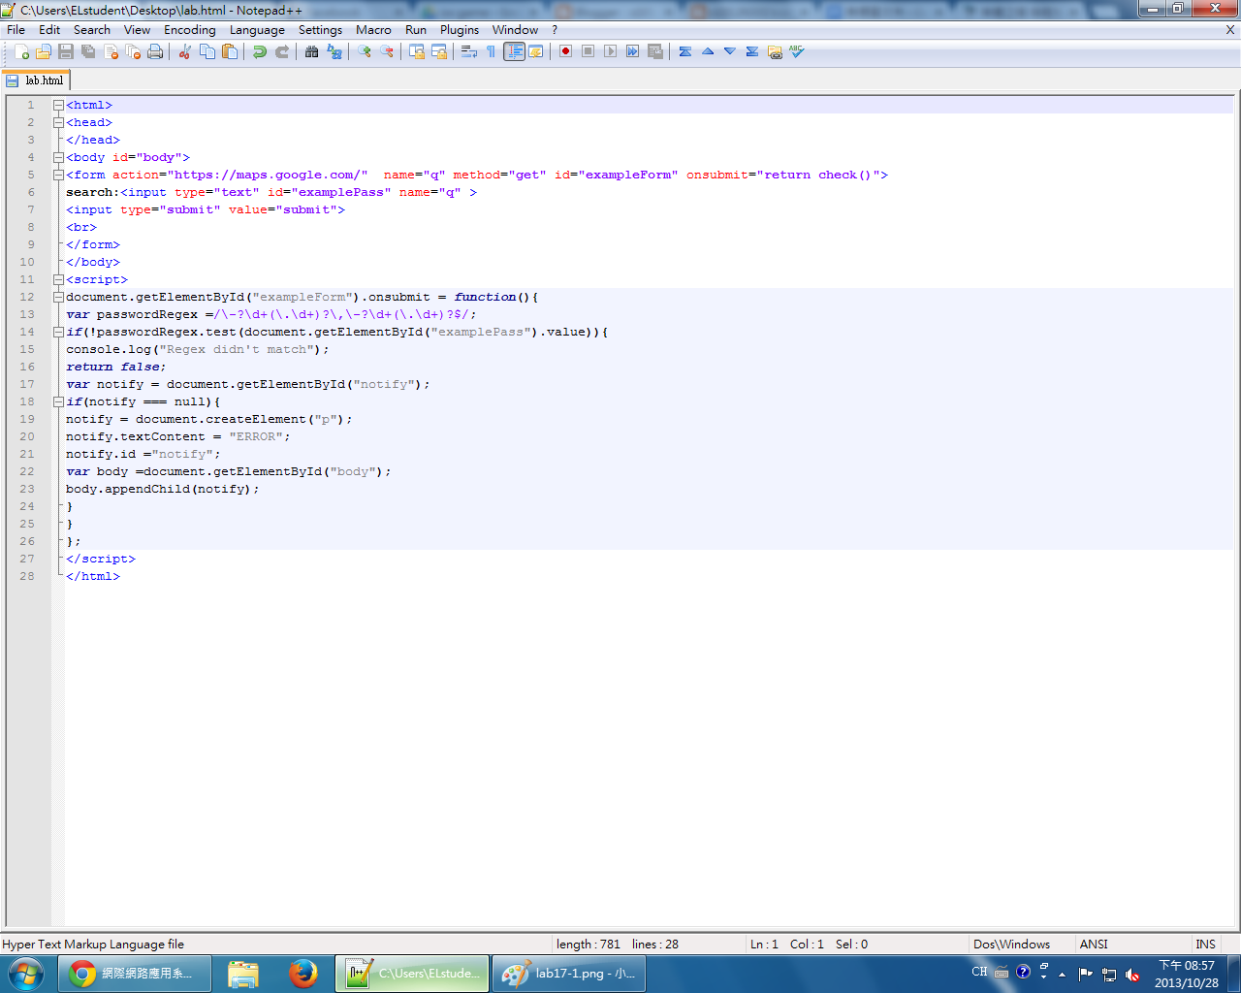1241x993 pixels.
Task: Play back the recorded macro
Action: (610, 51)
